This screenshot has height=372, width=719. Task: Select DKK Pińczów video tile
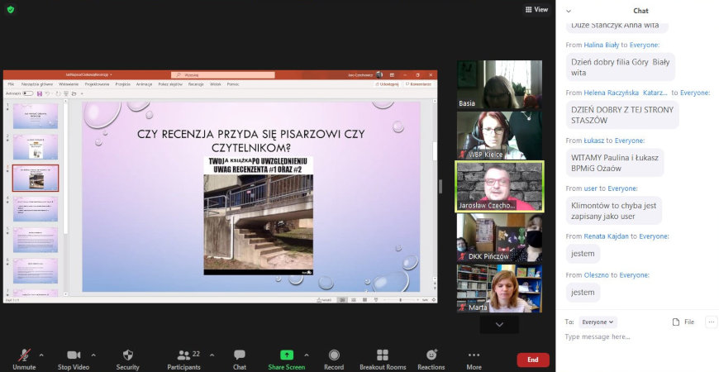point(499,237)
